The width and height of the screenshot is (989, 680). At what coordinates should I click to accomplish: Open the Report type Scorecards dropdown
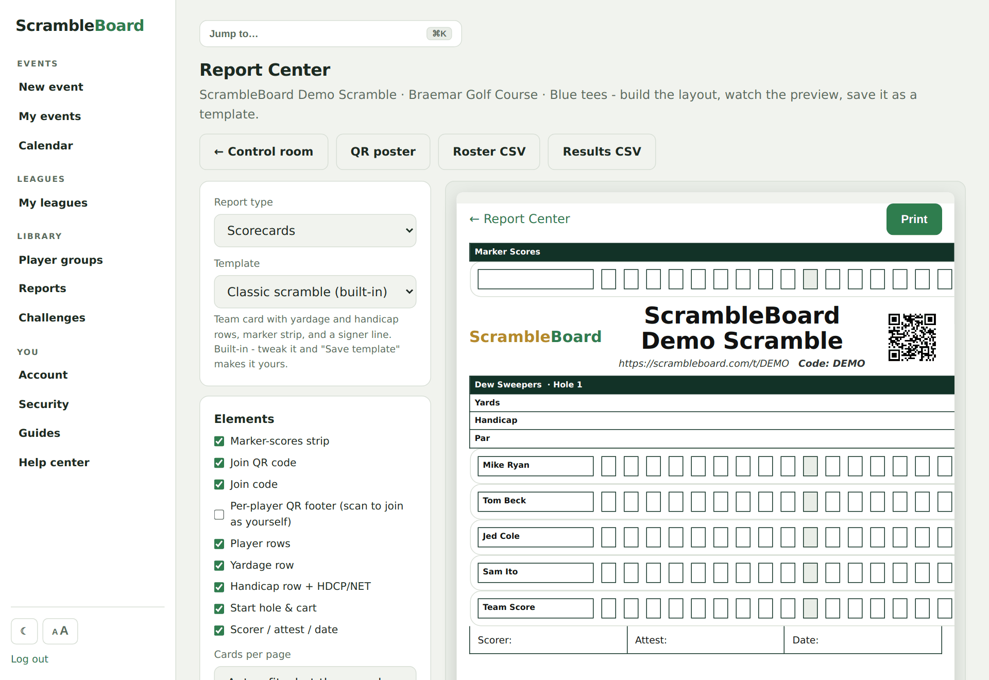pyautogui.click(x=315, y=231)
